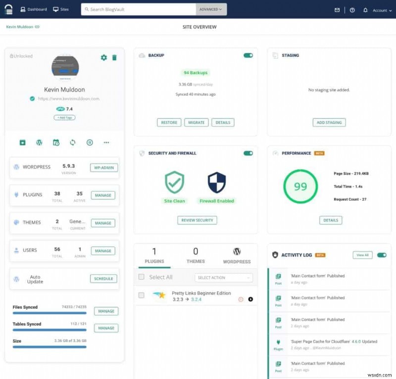The image size is (396, 379).
Task: Expand the Advanced search dropdown
Action: click(211, 9)
